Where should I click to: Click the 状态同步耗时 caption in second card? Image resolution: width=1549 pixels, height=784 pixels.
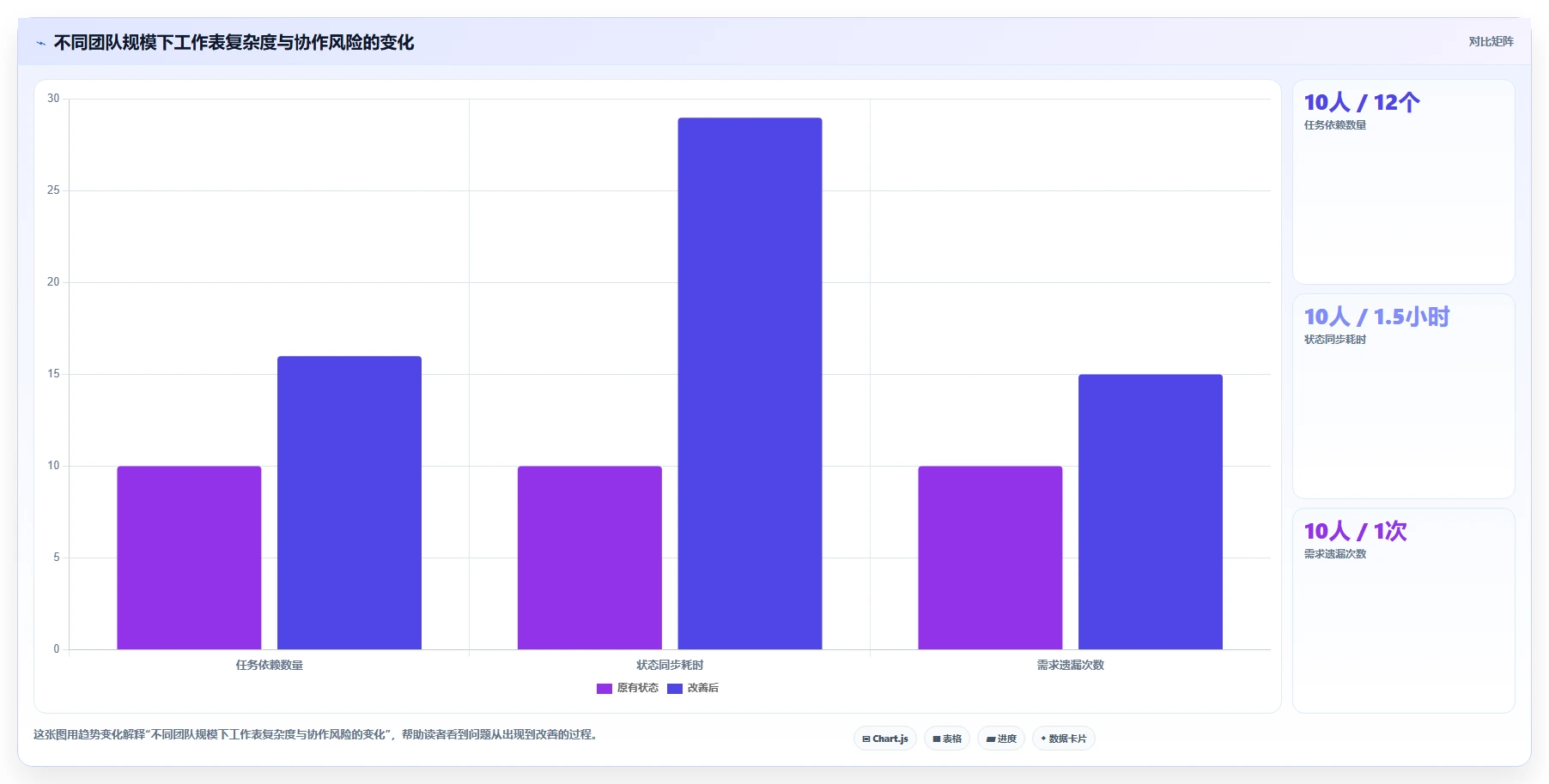click(1335, 340)
